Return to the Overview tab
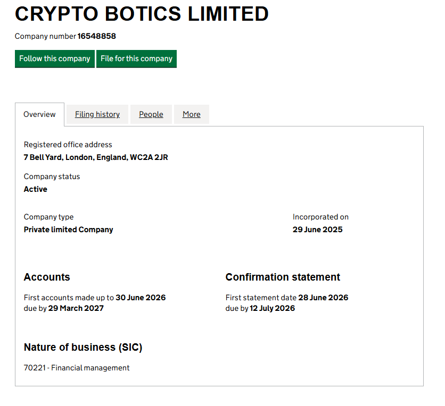The height and width of the screenshot is (406, 445). pyautogui.click(x=39, y=114)
